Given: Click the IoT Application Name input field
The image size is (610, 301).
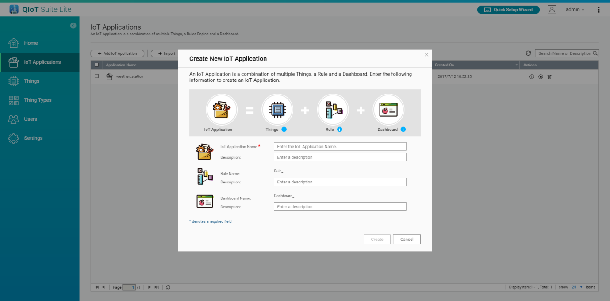Looking at the screenshot, I should (x=340, y=147).
